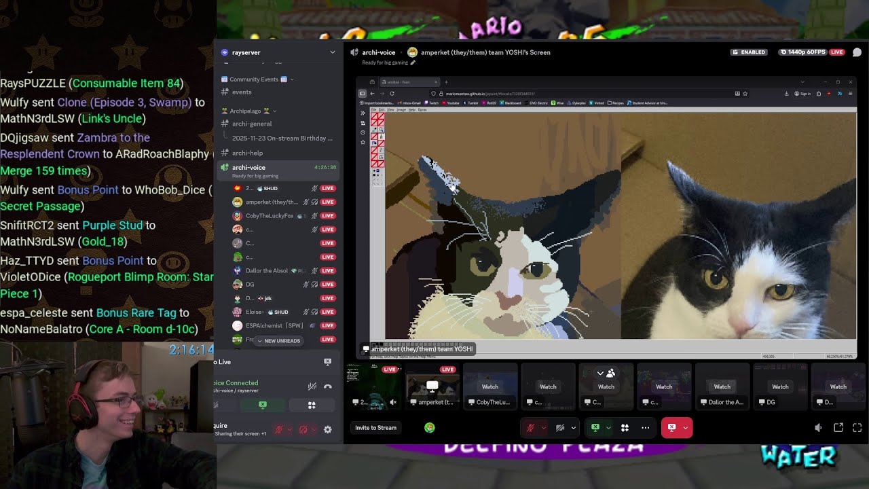
Task: Click the bookmark star in streamed browser
Action: [745, 94]
